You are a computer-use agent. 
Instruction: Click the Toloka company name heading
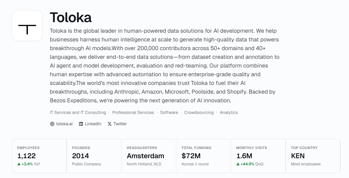click(70, 17)
